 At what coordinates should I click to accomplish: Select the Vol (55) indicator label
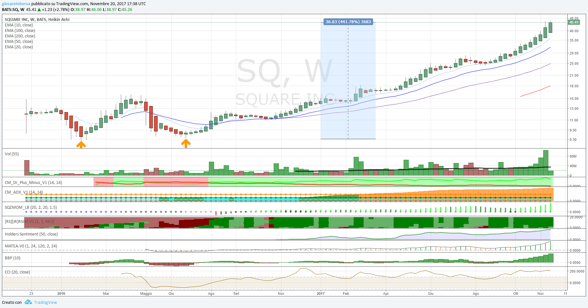tap(12, 154)
